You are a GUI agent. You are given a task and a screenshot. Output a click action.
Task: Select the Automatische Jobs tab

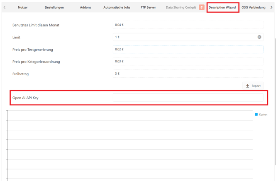click(x=117, y=7)
